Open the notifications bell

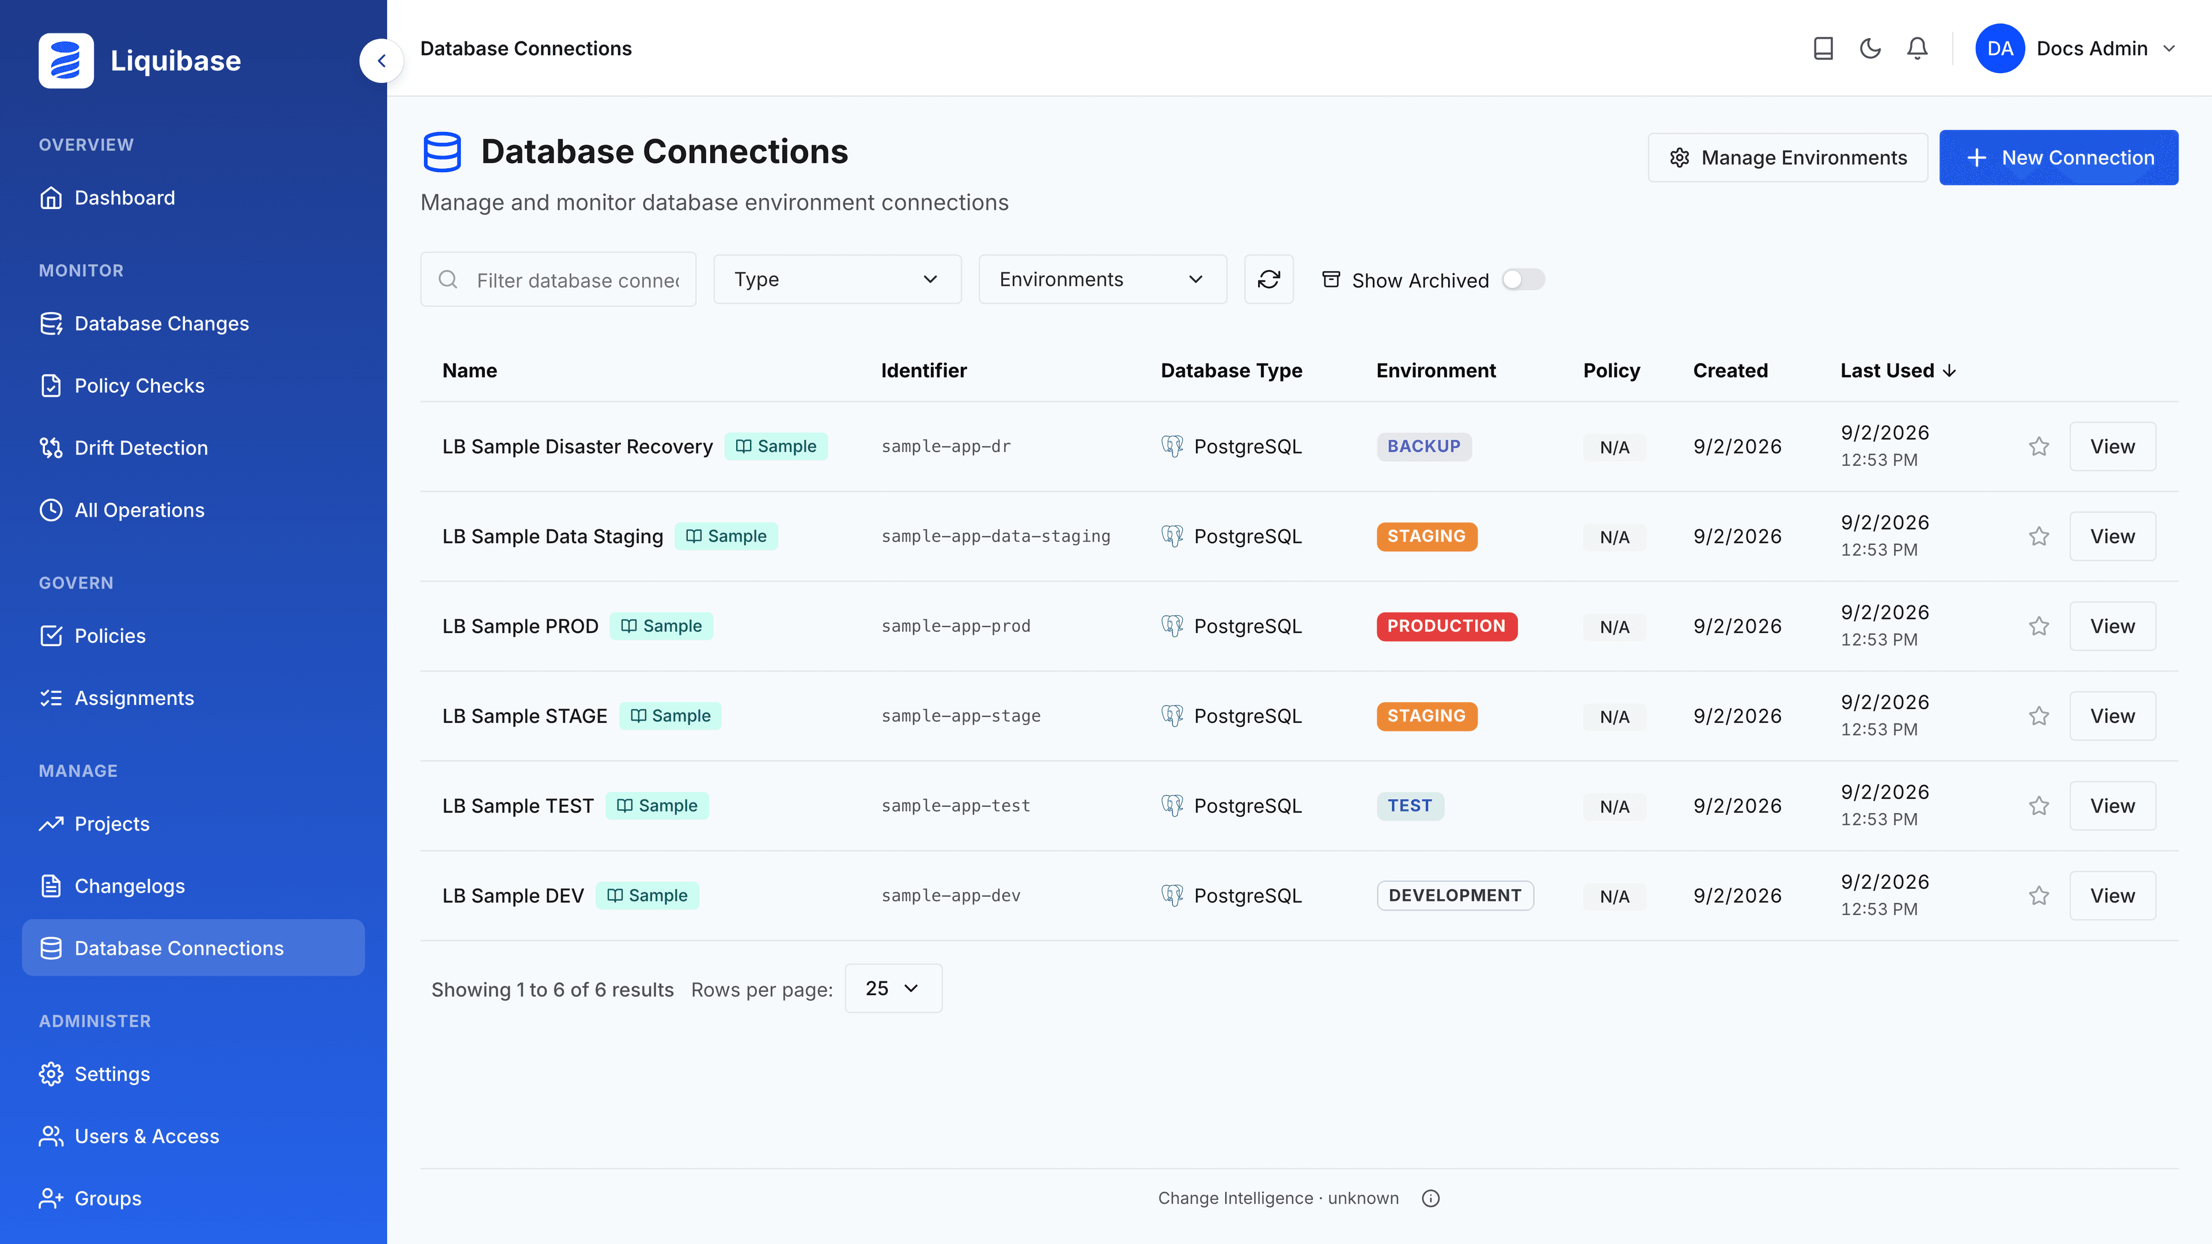(1918, 49)
